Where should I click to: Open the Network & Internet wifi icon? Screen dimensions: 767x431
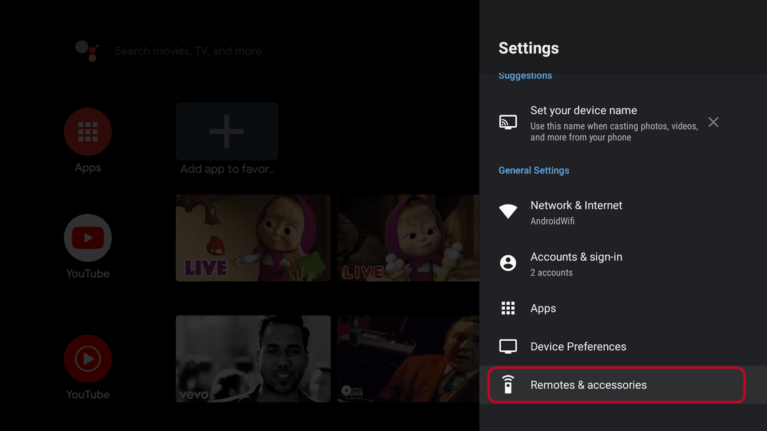coord(508,210)
